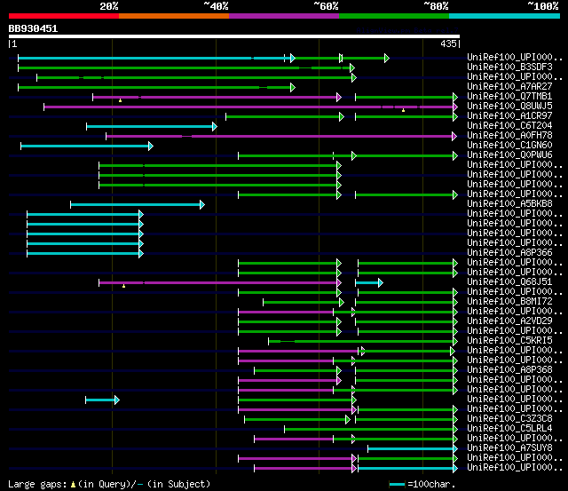Click the yellow gap marker in Q68J51 row
The image size is (568, 491).
124,286
